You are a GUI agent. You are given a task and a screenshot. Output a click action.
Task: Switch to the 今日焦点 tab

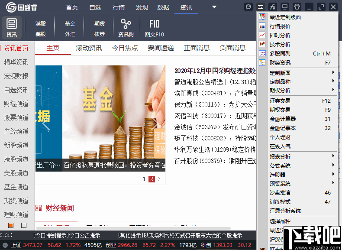(125, 48)
